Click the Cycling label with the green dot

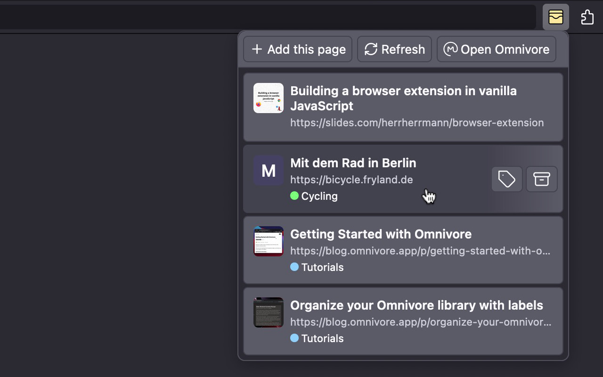pyautogui.click(x=314, y=196)
